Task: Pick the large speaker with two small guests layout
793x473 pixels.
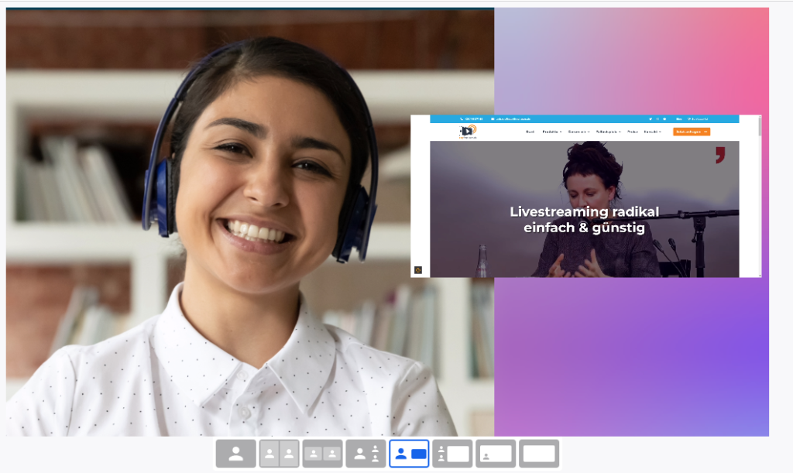Action: (366, 454)
